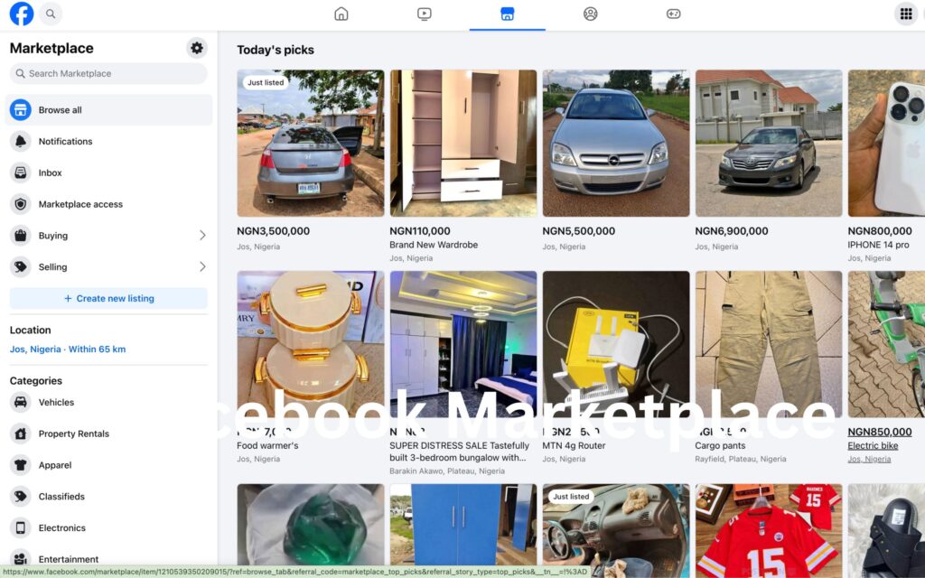Open Marketplace access label
The image size is (925, 578).
click(80, 204)
